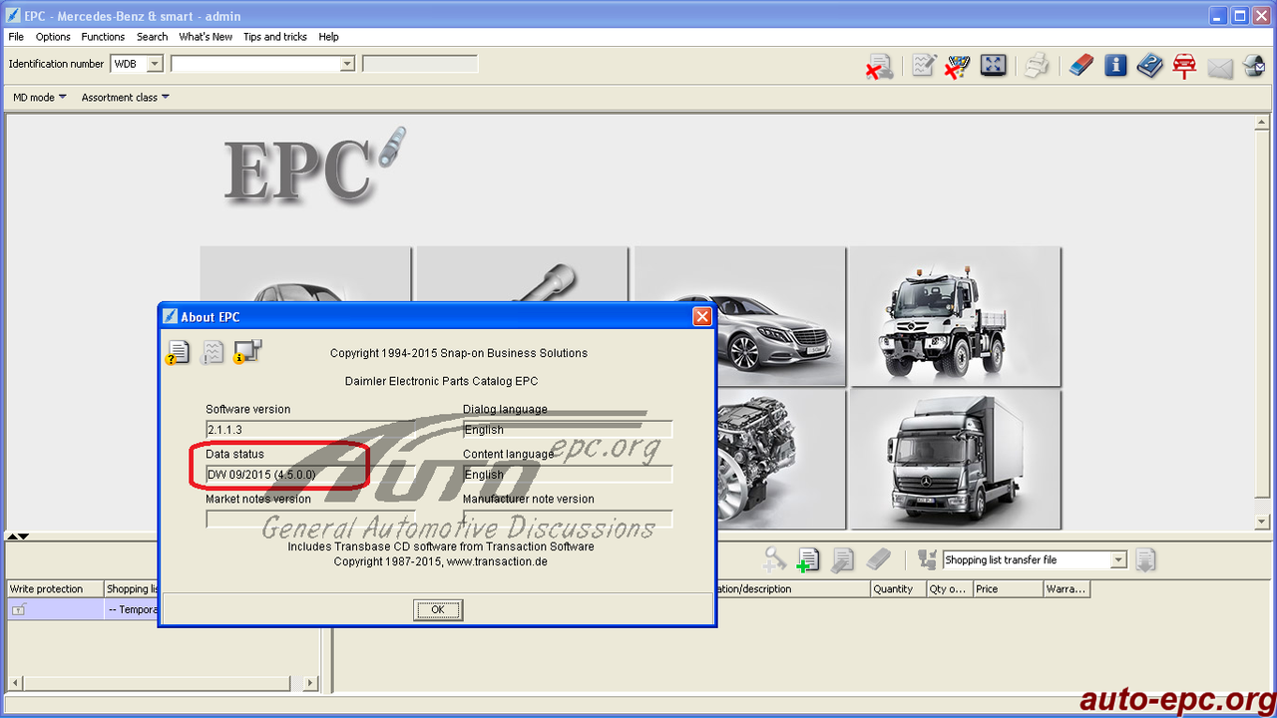Click the document eraser icon in lower toolbar
This screenshot has width=1277, height=718.
click(842, 560)
